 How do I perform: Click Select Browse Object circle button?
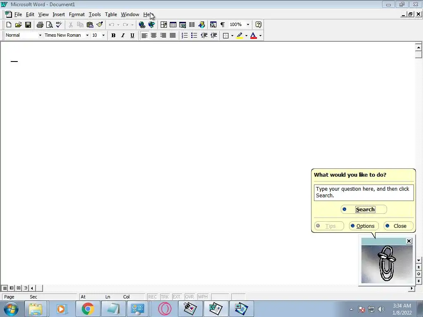click(x=418, y=274)
